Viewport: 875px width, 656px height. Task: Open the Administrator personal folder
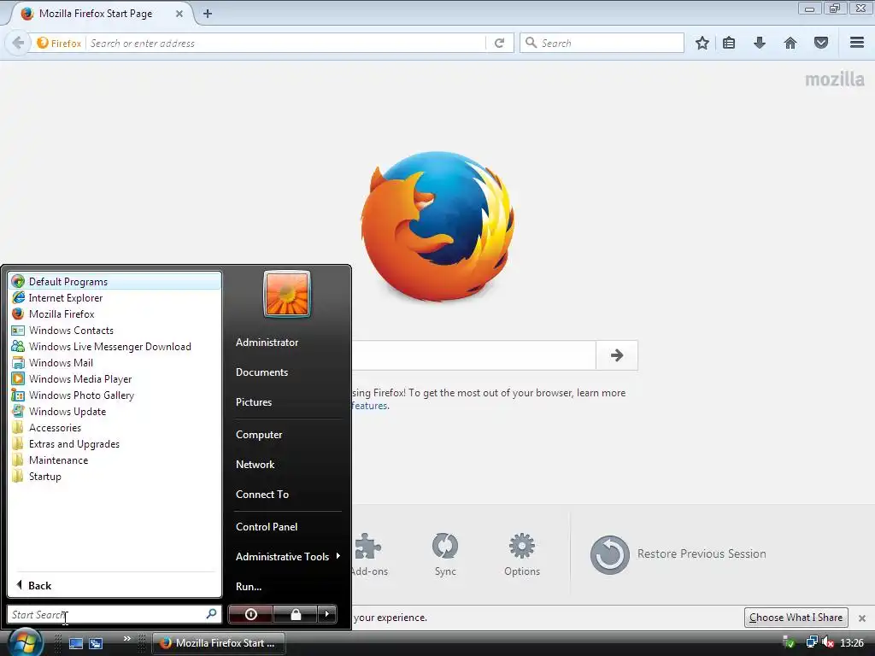point(267,342)
